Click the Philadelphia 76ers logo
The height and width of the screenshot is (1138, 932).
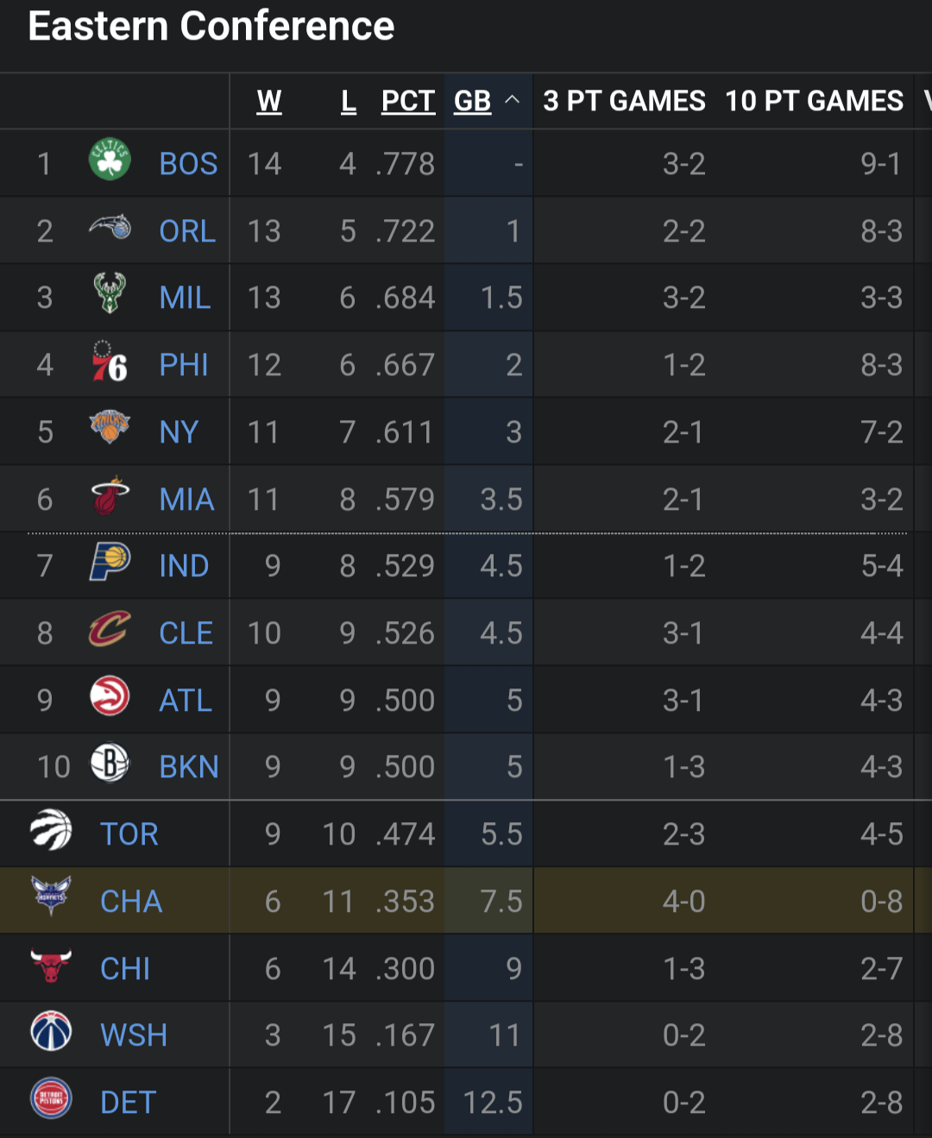110,362
